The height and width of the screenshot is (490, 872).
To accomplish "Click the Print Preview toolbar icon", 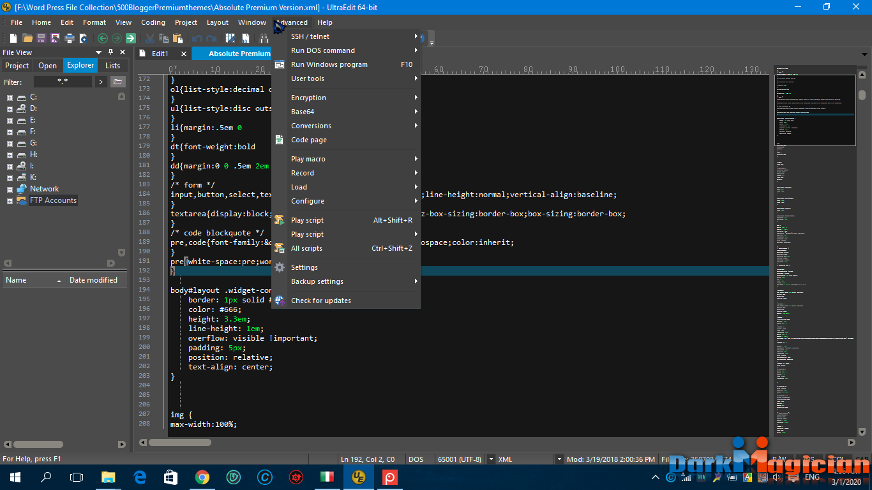I will (x=83, y=38).
